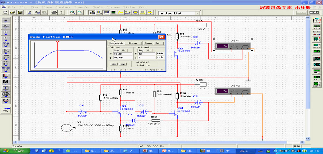Expand the In Use List dropdown

(x=198, y=13)
